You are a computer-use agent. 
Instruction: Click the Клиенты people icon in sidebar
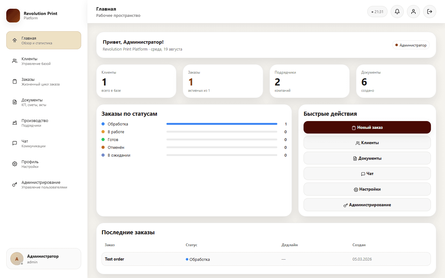15,61
